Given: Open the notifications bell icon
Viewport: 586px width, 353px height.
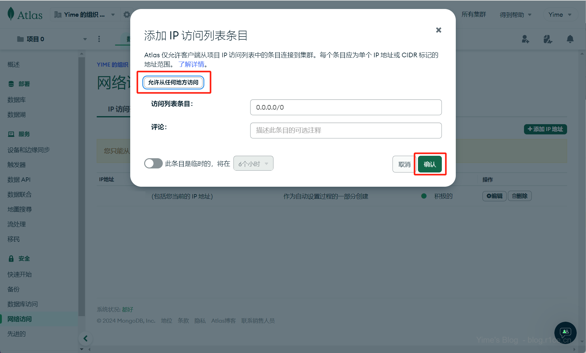Looking at the screenshot, I should (570, 39).
